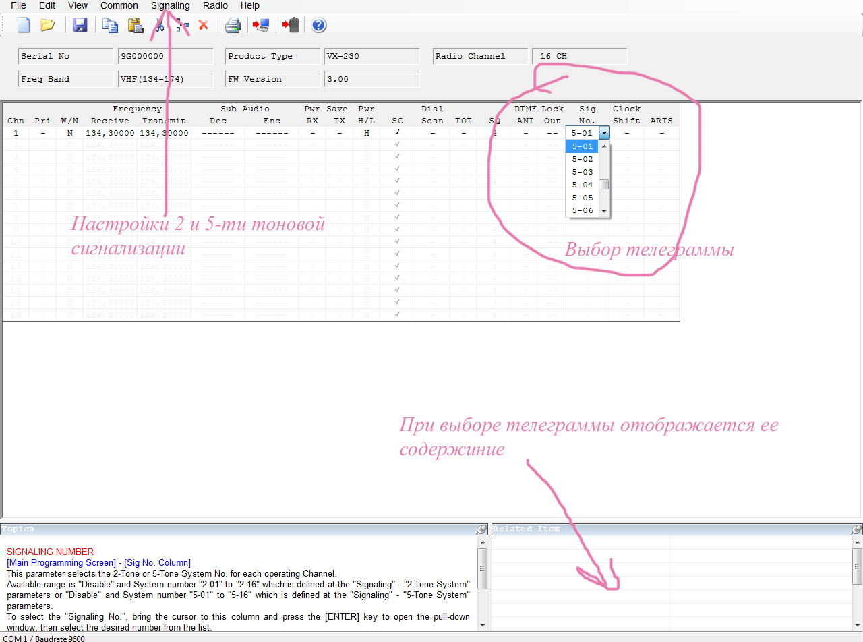Click the Product Type value VX-230
Image resolution: width=863 pixels, height=642 pixels.
(372, 56)
